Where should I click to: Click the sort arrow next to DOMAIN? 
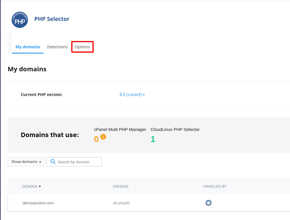pos(40,186)
